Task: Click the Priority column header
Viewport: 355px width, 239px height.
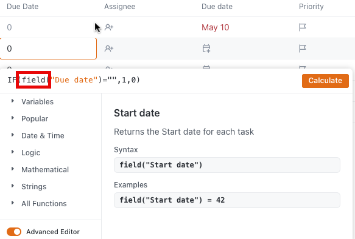Action: tap(311, 7)
